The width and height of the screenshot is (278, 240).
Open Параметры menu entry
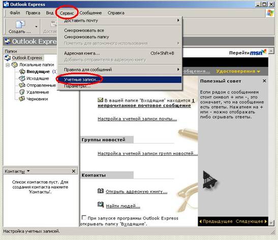(119, 86)
